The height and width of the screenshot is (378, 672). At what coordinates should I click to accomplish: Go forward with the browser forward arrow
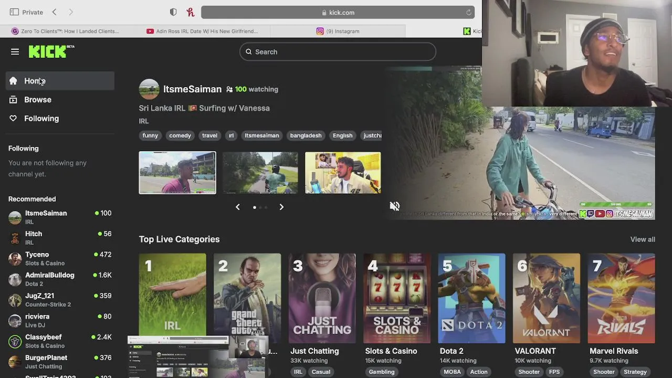(71, 12)
